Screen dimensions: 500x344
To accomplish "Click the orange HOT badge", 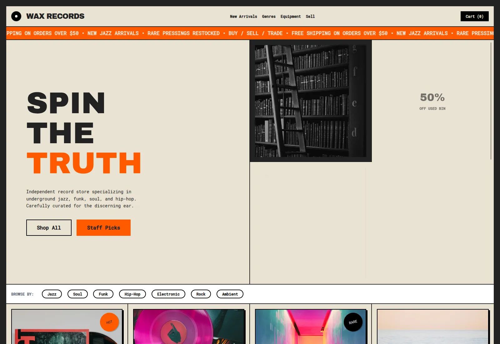I will point(109,322).
